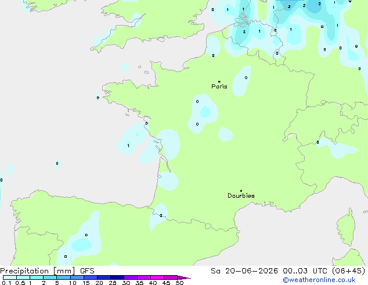Select the 5 mm legend color swatch
Viewport: 368px width, 285px height.
coord(63,277)
